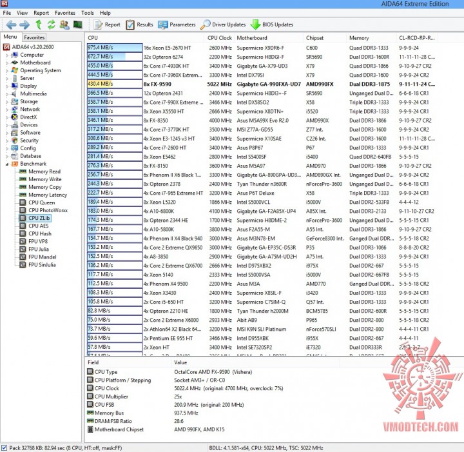This screenshot has height=452, width=464.
Task: Select the Security shield icon in tree
Action: (x=14, y=141)
